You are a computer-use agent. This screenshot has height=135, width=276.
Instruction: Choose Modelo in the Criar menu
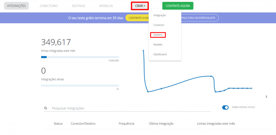pos(158,45)
